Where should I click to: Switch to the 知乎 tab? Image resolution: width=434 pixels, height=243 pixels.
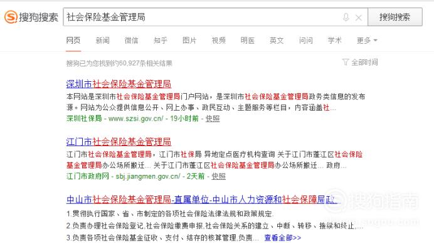pos(161,41)
